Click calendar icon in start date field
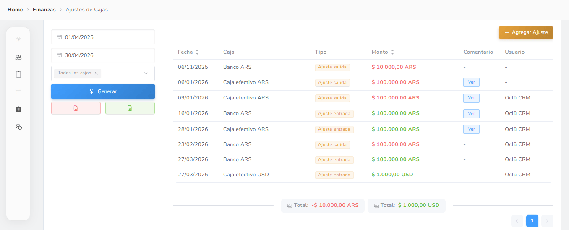 (x=59, y=37)
